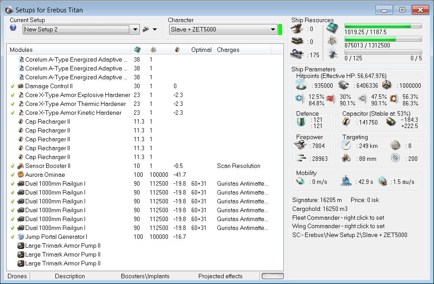Click SC - Erebus\New Setup 2 line
The image size is (434, 284).
click(349, 235)
